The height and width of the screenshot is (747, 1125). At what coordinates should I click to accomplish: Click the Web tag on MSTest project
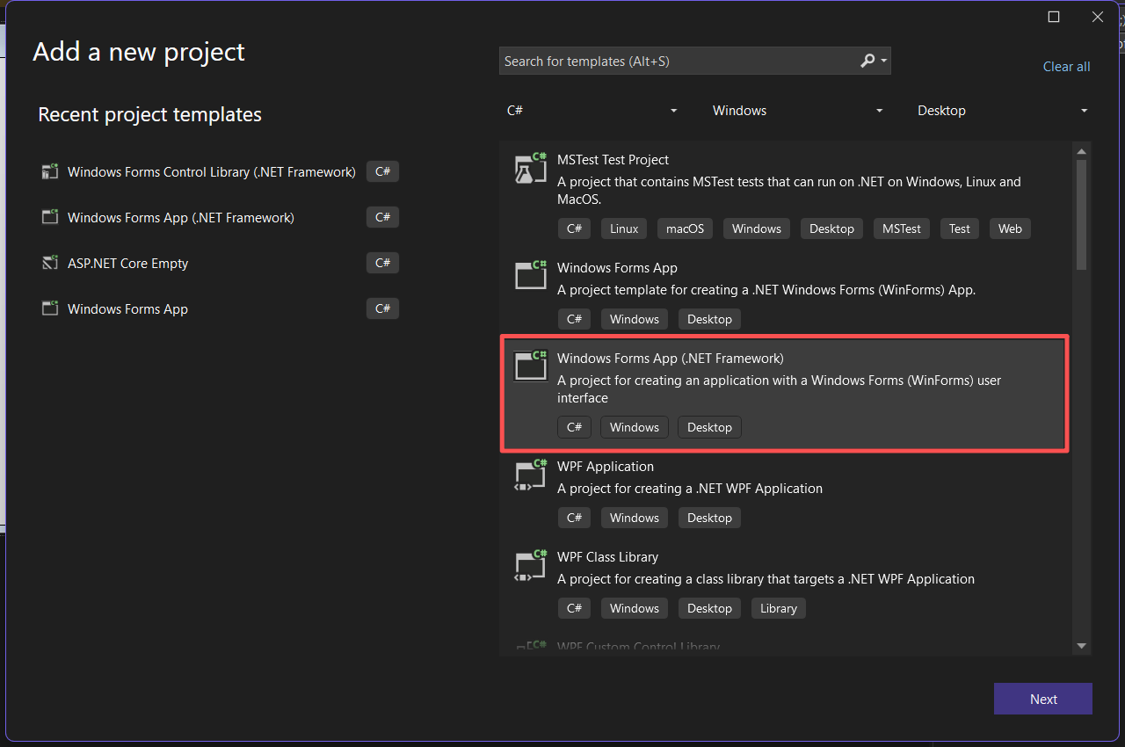(1010, 228)
